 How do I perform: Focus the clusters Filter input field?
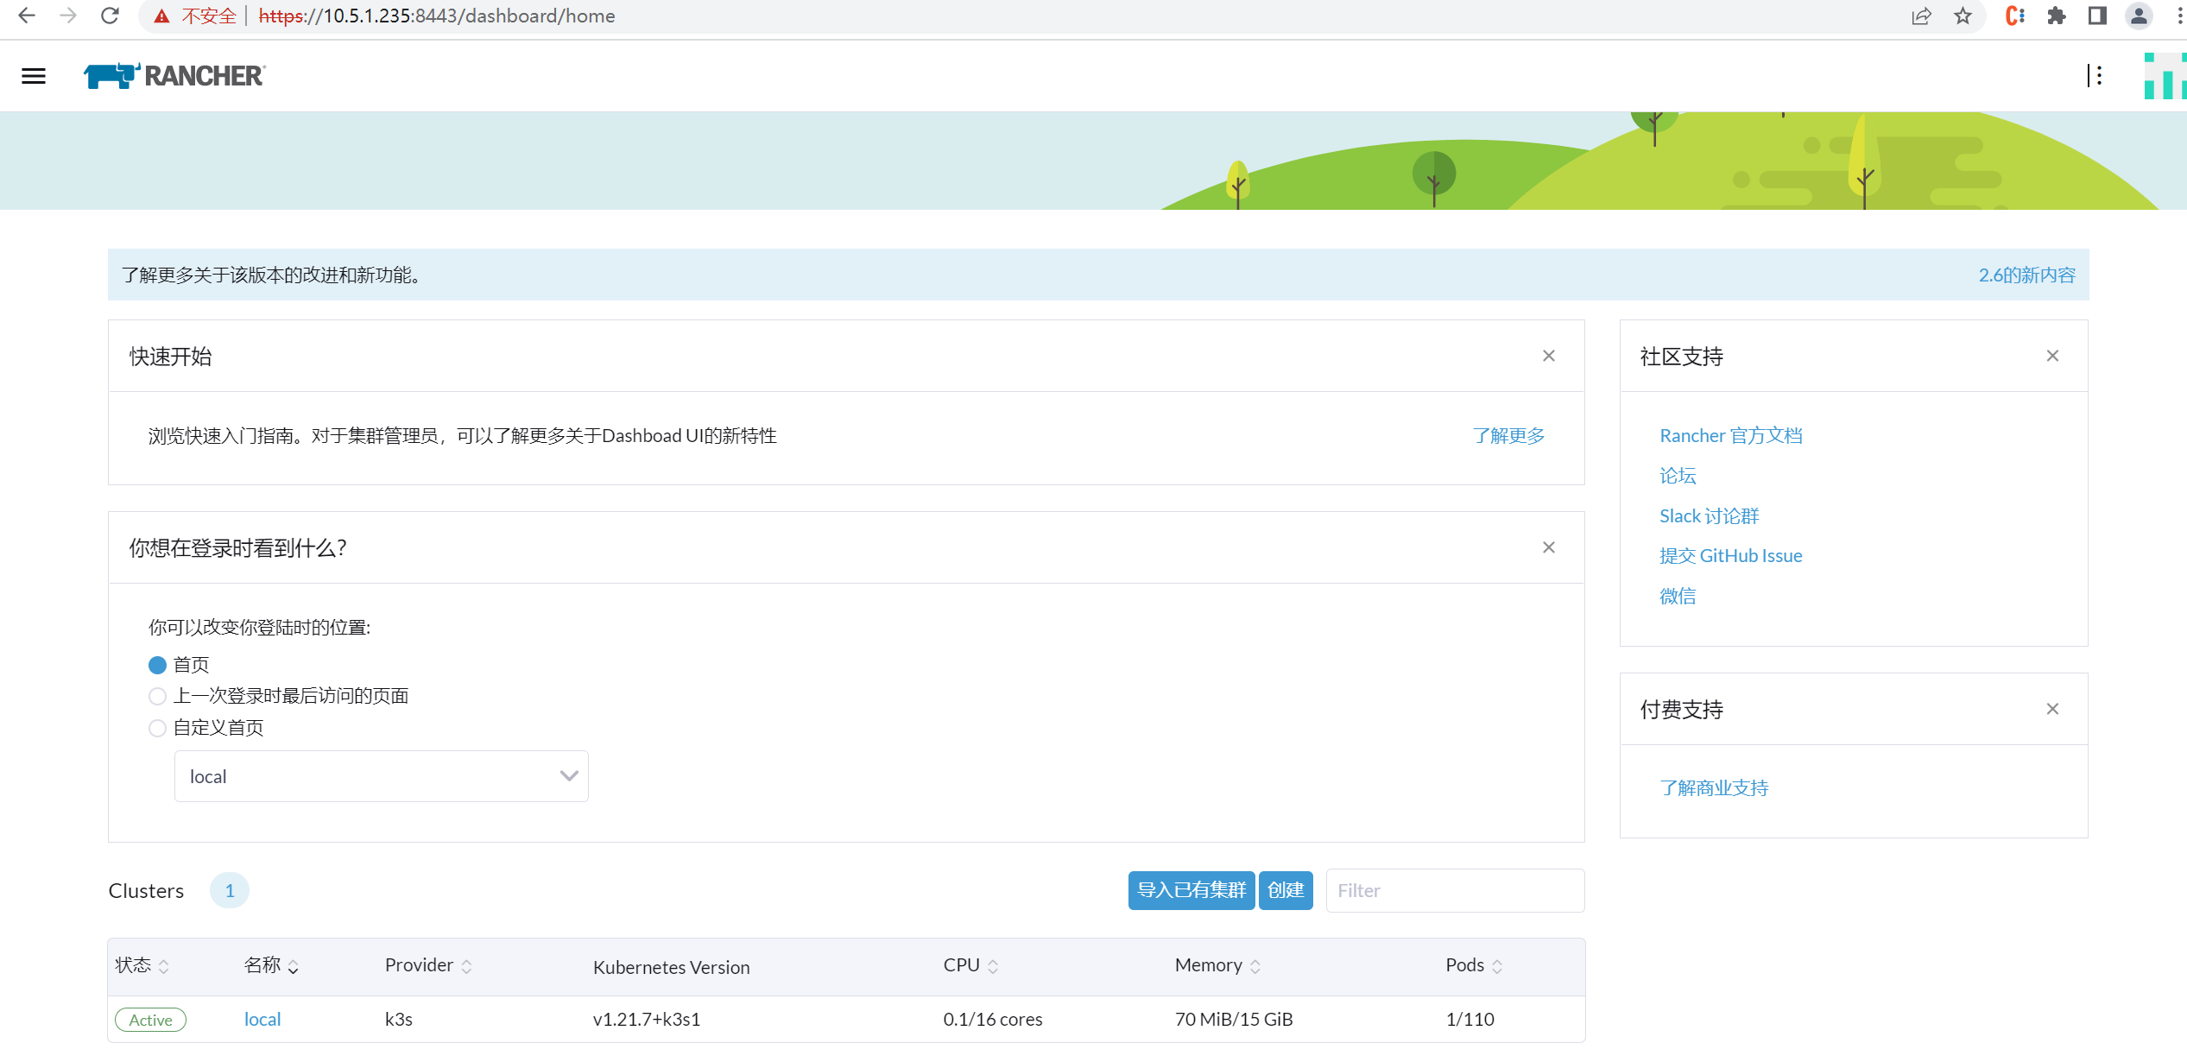pyautogui.click(x=1454, y=890)
